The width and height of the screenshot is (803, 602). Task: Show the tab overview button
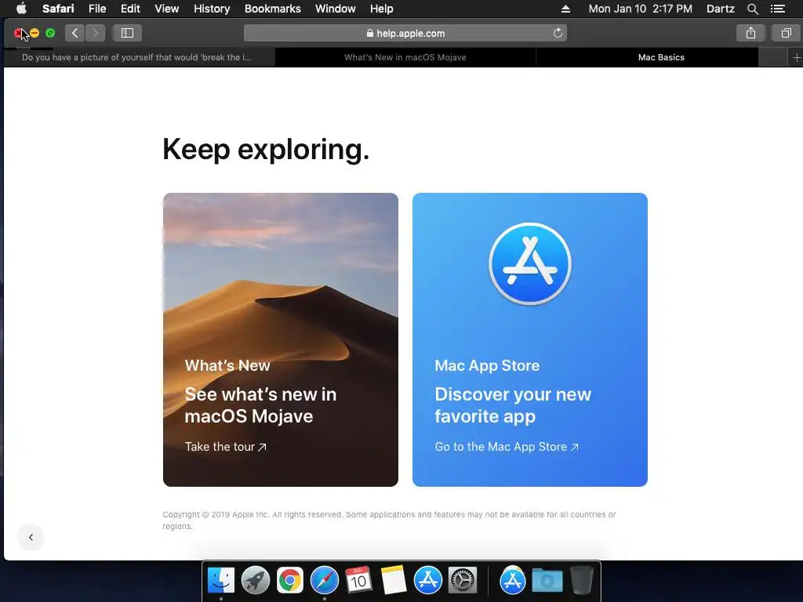point(786,33)
